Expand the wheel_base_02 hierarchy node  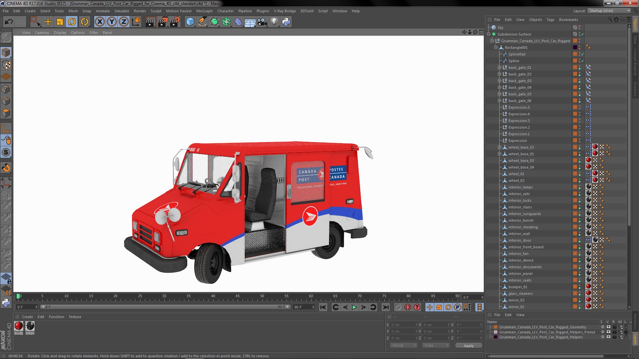click(499, 147)
